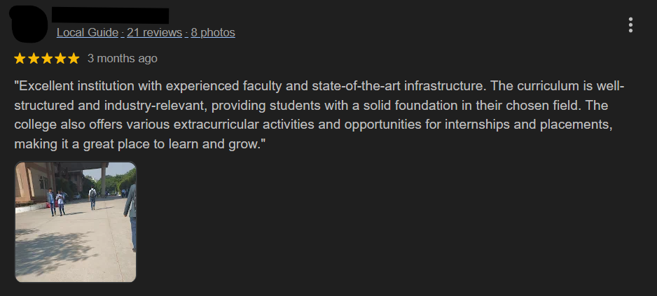Click the fifth gold rating star
This screenshot has height=296, width=657.
pos(74,58)
